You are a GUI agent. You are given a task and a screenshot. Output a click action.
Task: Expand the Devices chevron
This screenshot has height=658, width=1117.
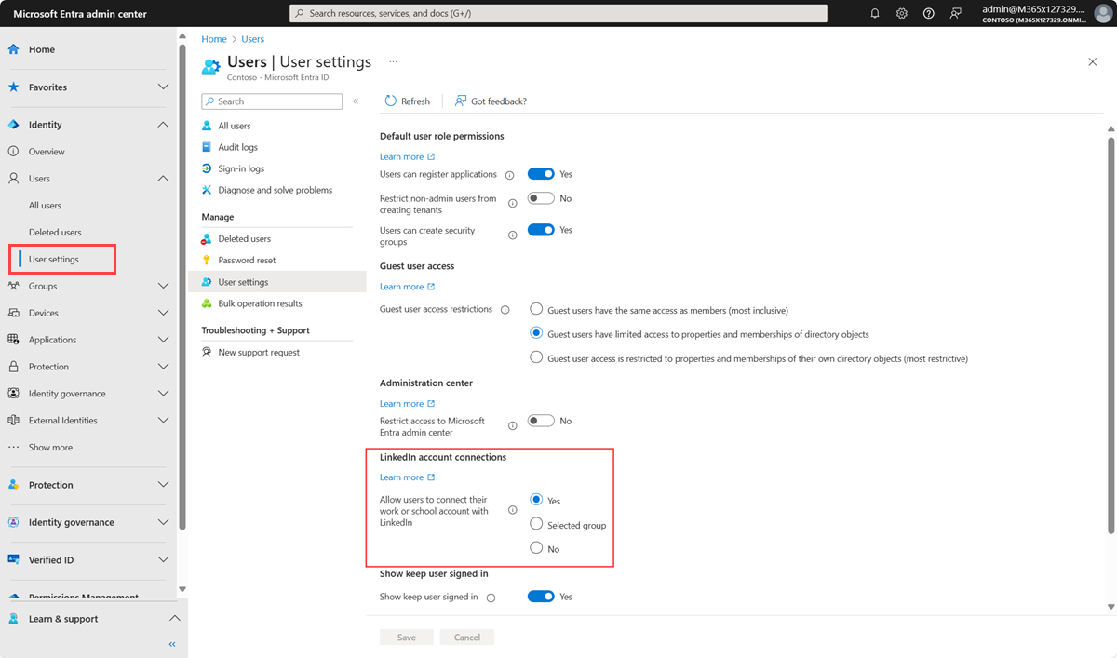click(163, 313)
